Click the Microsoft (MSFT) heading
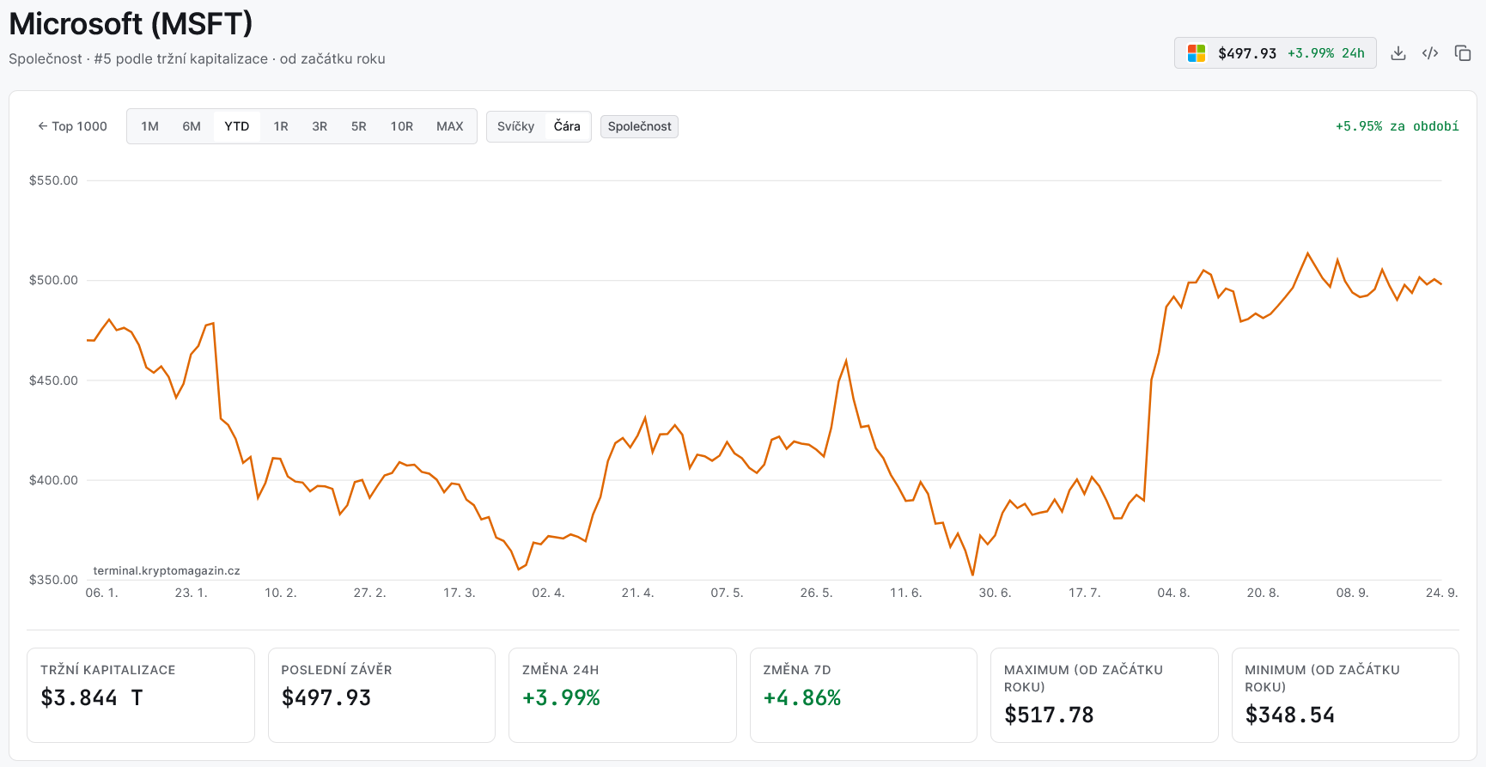The height and width of the screenshot is (767, 1486). click(x=131, y=23)
